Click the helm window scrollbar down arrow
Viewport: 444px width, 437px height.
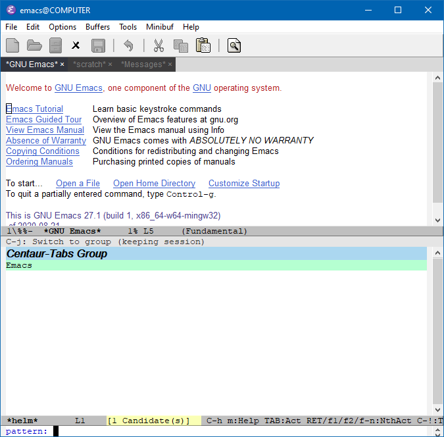(438, 410)
